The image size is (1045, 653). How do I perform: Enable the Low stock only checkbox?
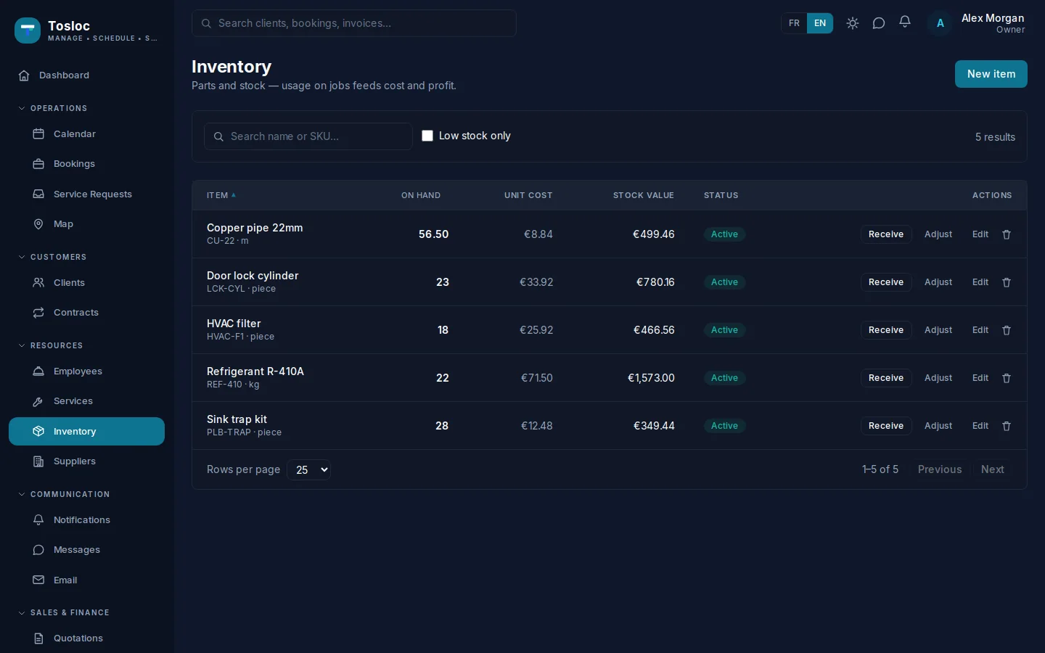coord(427,136)
